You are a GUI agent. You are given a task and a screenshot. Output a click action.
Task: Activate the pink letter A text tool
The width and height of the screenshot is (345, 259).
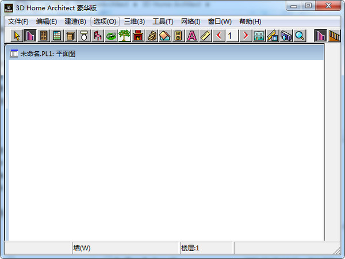[192, 36]
